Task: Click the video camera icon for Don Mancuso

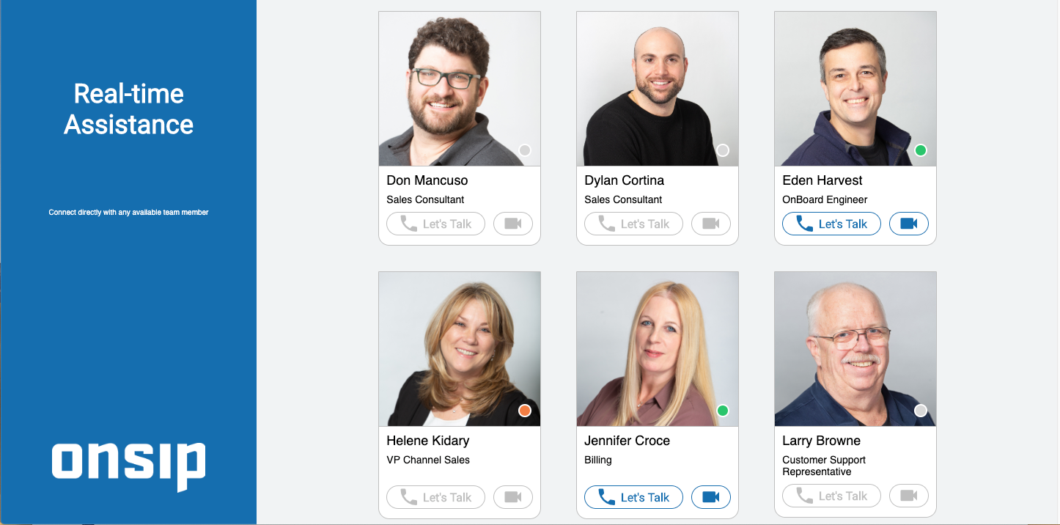Action: pos(513,224)
